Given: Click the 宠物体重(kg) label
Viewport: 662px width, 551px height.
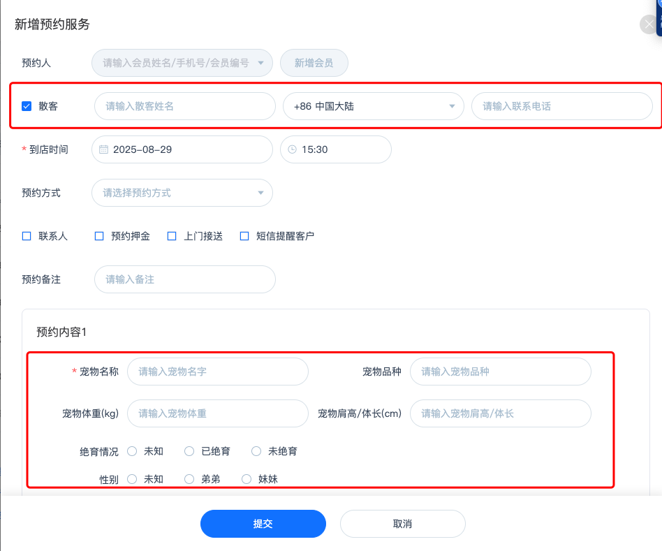Looking at the screenshot, I should click(90, 413).
